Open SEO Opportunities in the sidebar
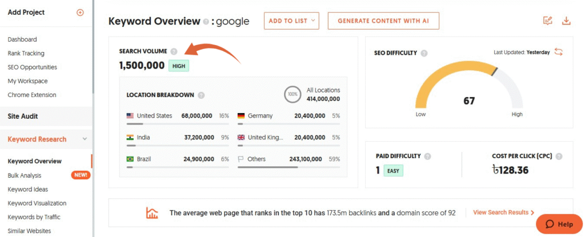This screenshot has height=237, width=585. click(32, 67)
